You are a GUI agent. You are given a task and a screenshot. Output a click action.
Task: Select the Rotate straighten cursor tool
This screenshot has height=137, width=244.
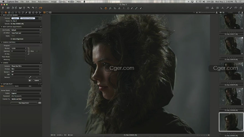(119, 8)
